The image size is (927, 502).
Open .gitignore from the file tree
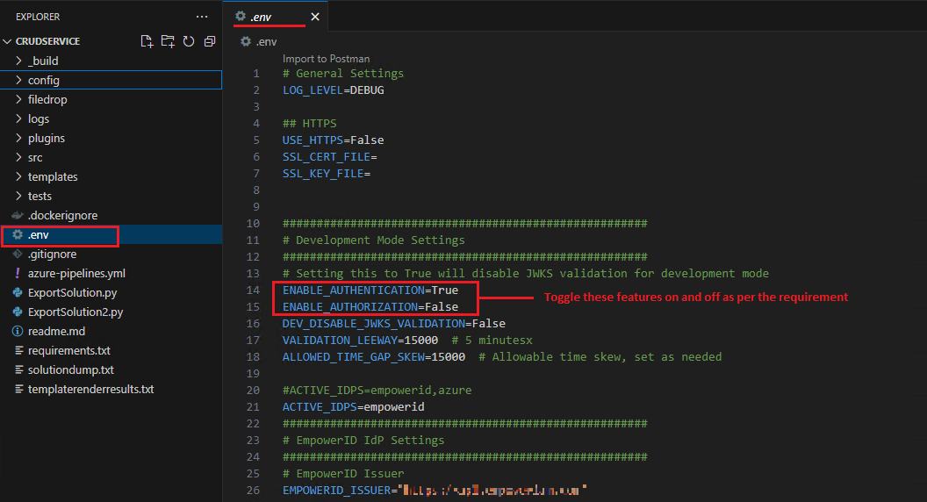52,255
